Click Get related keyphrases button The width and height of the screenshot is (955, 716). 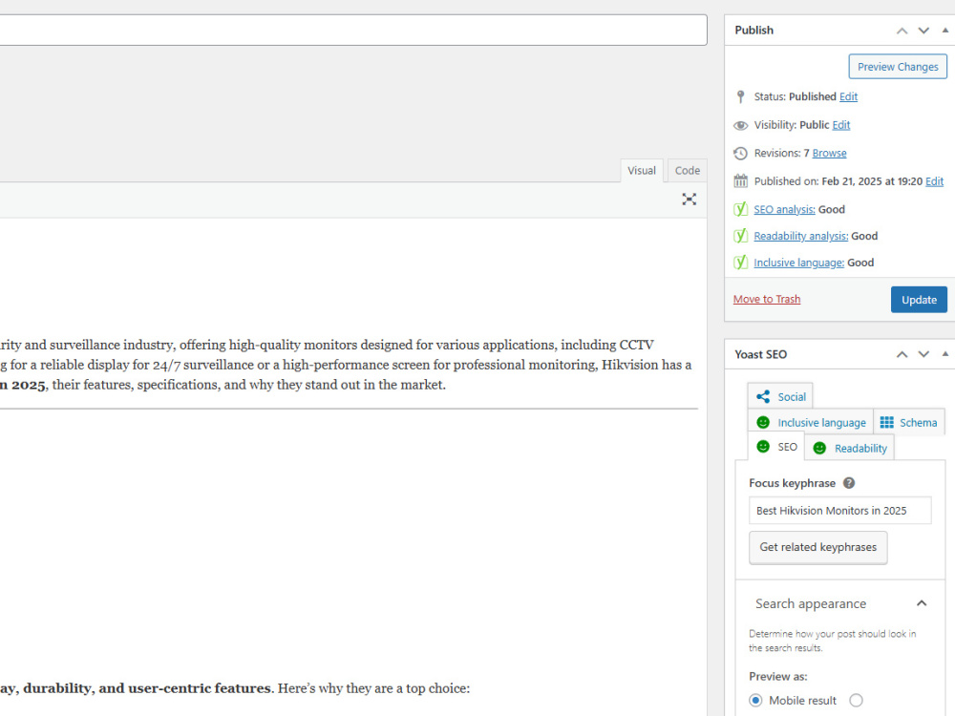click(x=818, y=547)
